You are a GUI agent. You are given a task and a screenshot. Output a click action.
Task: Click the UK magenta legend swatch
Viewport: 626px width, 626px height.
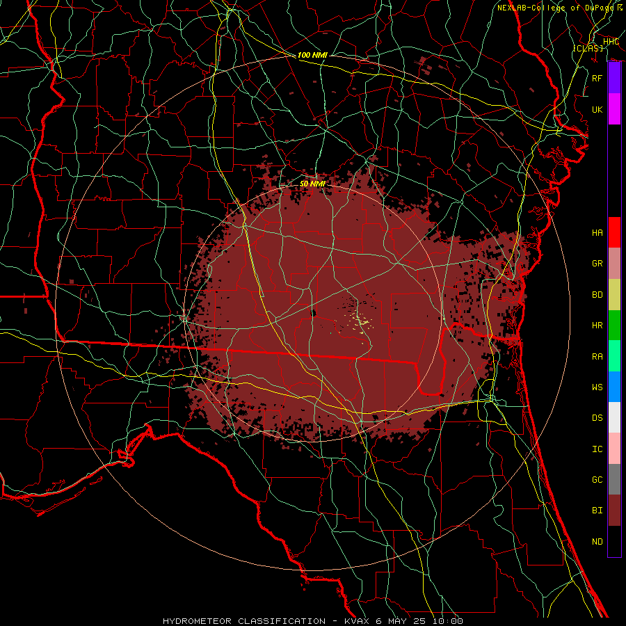[x=614, y=109]
